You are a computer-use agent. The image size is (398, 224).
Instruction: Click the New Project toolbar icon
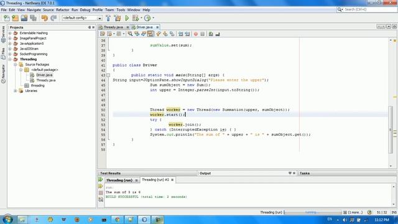[x=16, y=18]
